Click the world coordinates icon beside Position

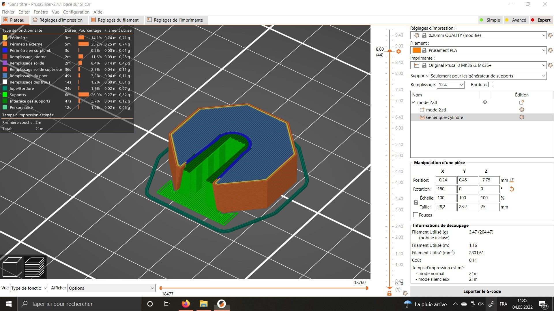tap(512, 180)
